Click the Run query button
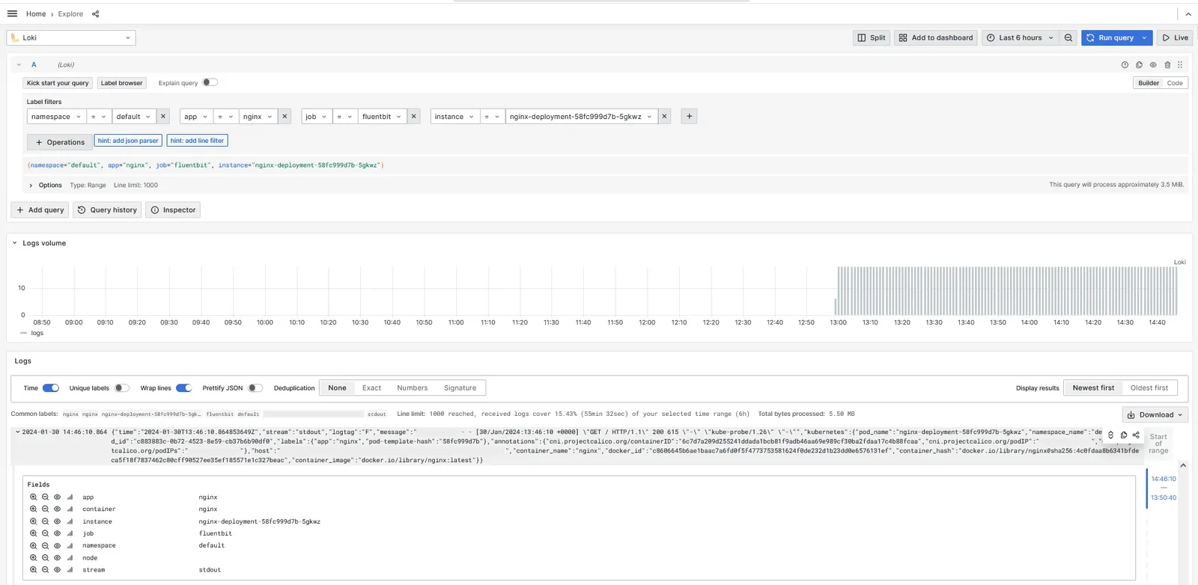Image resolution: width=1198 pixels, height=585 pixels. click(1110, 37)
